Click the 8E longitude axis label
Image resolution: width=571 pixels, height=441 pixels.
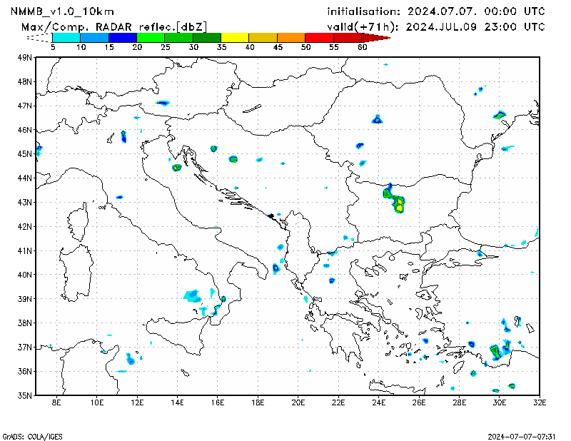coord(56,402)
